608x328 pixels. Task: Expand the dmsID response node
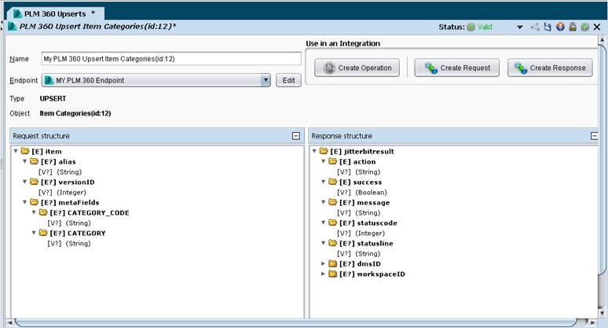(x=323, y=264)
